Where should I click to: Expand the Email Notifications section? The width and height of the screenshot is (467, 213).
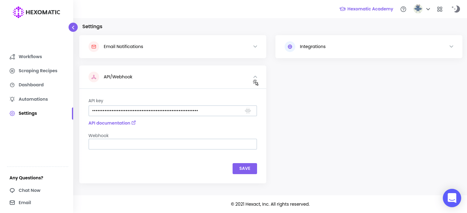point(255,47)
